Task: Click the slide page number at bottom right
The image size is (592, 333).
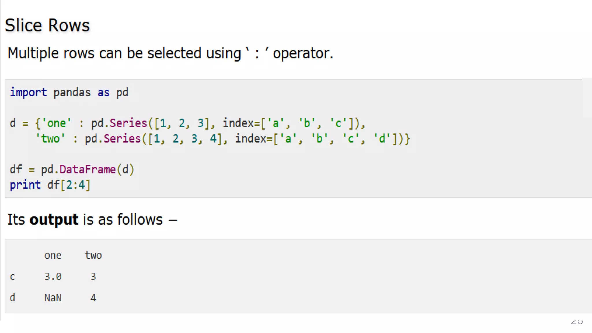Action: 577,322
